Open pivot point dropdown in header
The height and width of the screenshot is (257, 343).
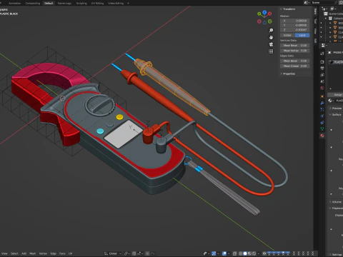pos(126,253)
